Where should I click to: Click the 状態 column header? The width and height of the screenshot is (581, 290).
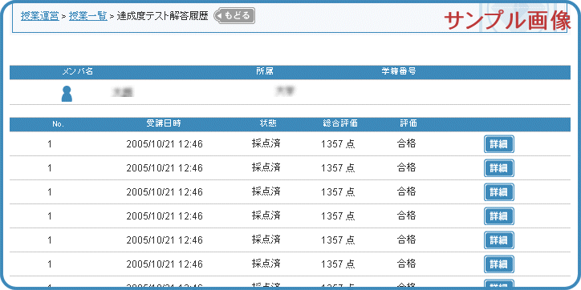pos(268,123)
